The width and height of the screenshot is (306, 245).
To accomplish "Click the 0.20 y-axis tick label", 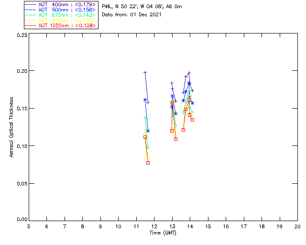I will coord(22,71).
